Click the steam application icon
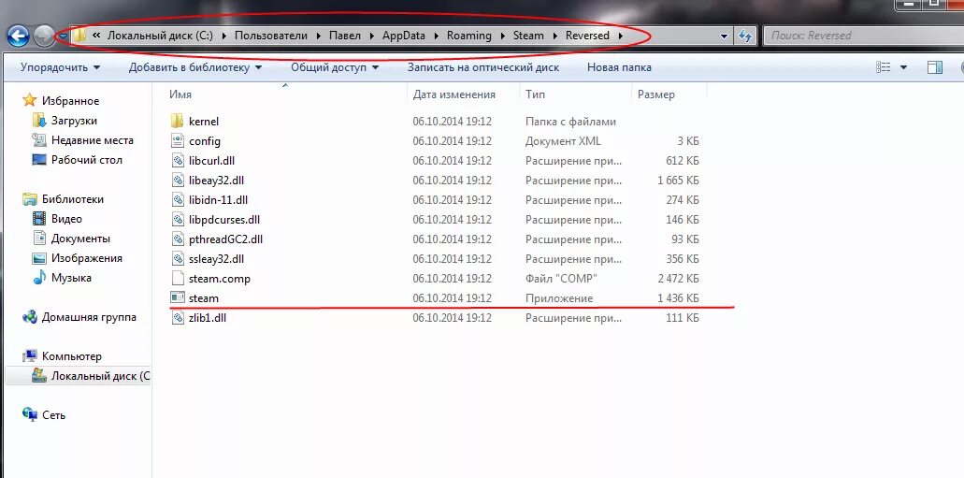The height and width of the screenshot is (478, 964). click(177, 298)
